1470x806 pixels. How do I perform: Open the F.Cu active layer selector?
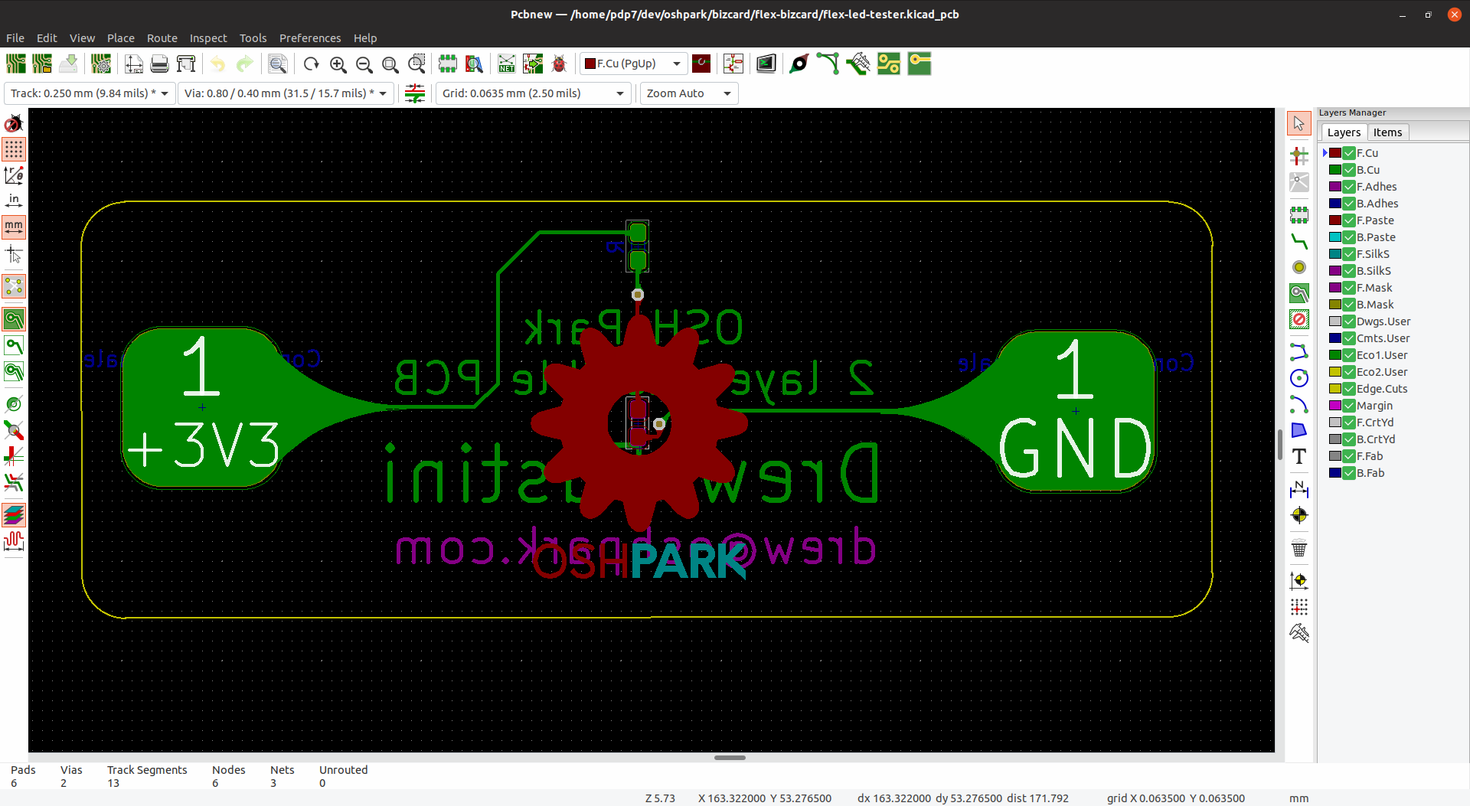click(x=632, y=64)
